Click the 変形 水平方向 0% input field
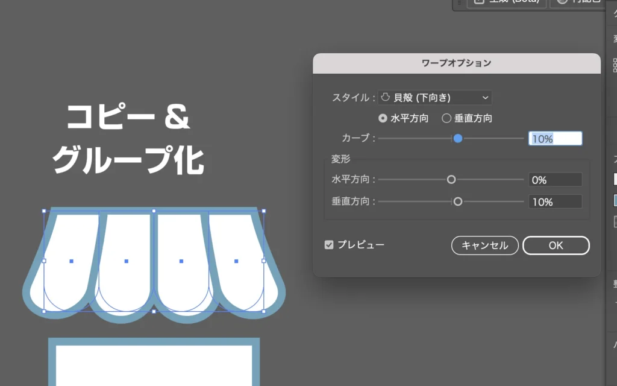 coord(555,180)
